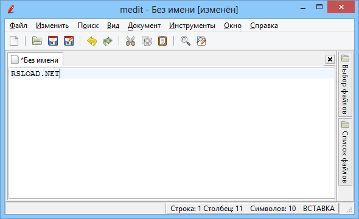This screenshot has width=359, height=219.
Task: Redo using the green arrow icon
Action: (x=108, y=41)
